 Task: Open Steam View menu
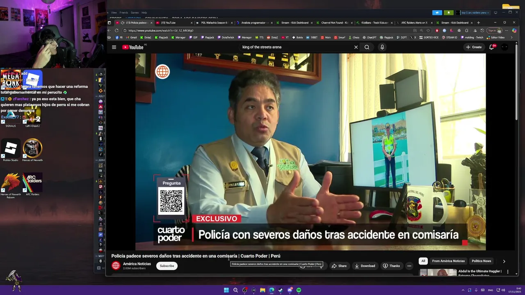[x=114, y=13]
